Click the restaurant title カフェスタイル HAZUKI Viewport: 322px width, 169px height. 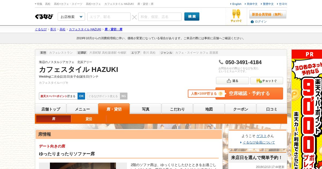point(78,69)
